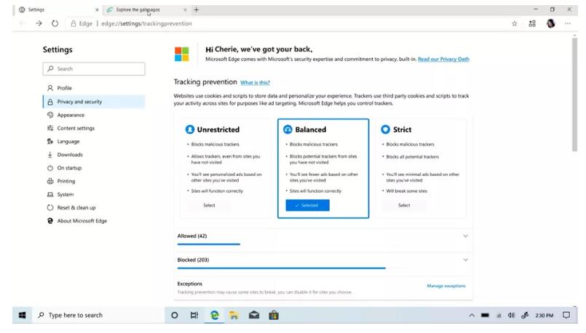Click Manage exceptions link

(446, 286)
